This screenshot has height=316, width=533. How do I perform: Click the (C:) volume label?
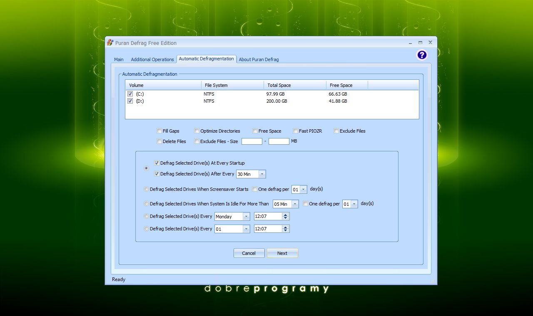140,94
